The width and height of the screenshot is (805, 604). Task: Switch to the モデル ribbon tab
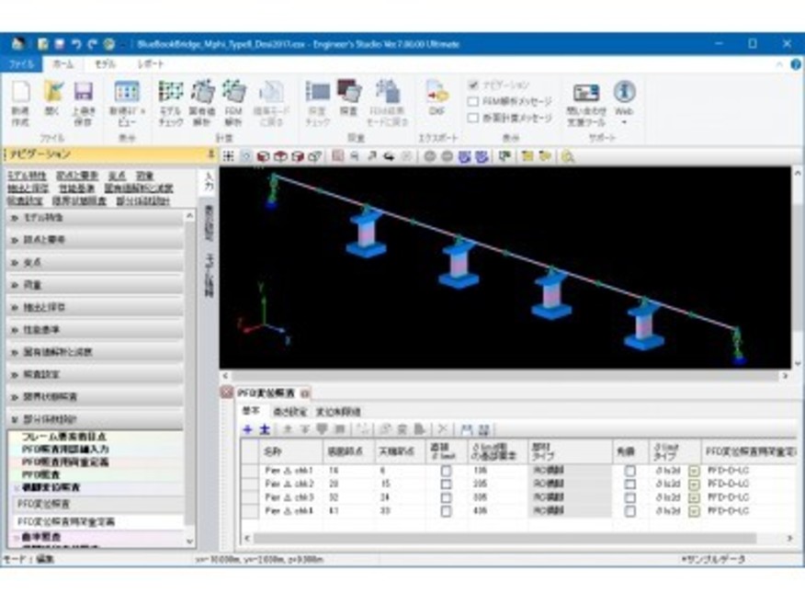click(105, 64)
